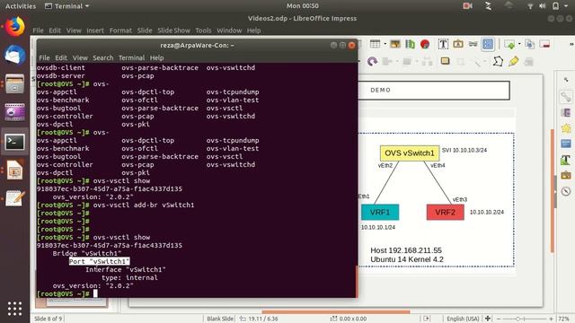Click the Duplicate Slide icon

coord(529,44)
